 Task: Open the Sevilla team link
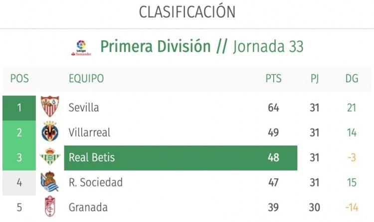tap(84, 107)
